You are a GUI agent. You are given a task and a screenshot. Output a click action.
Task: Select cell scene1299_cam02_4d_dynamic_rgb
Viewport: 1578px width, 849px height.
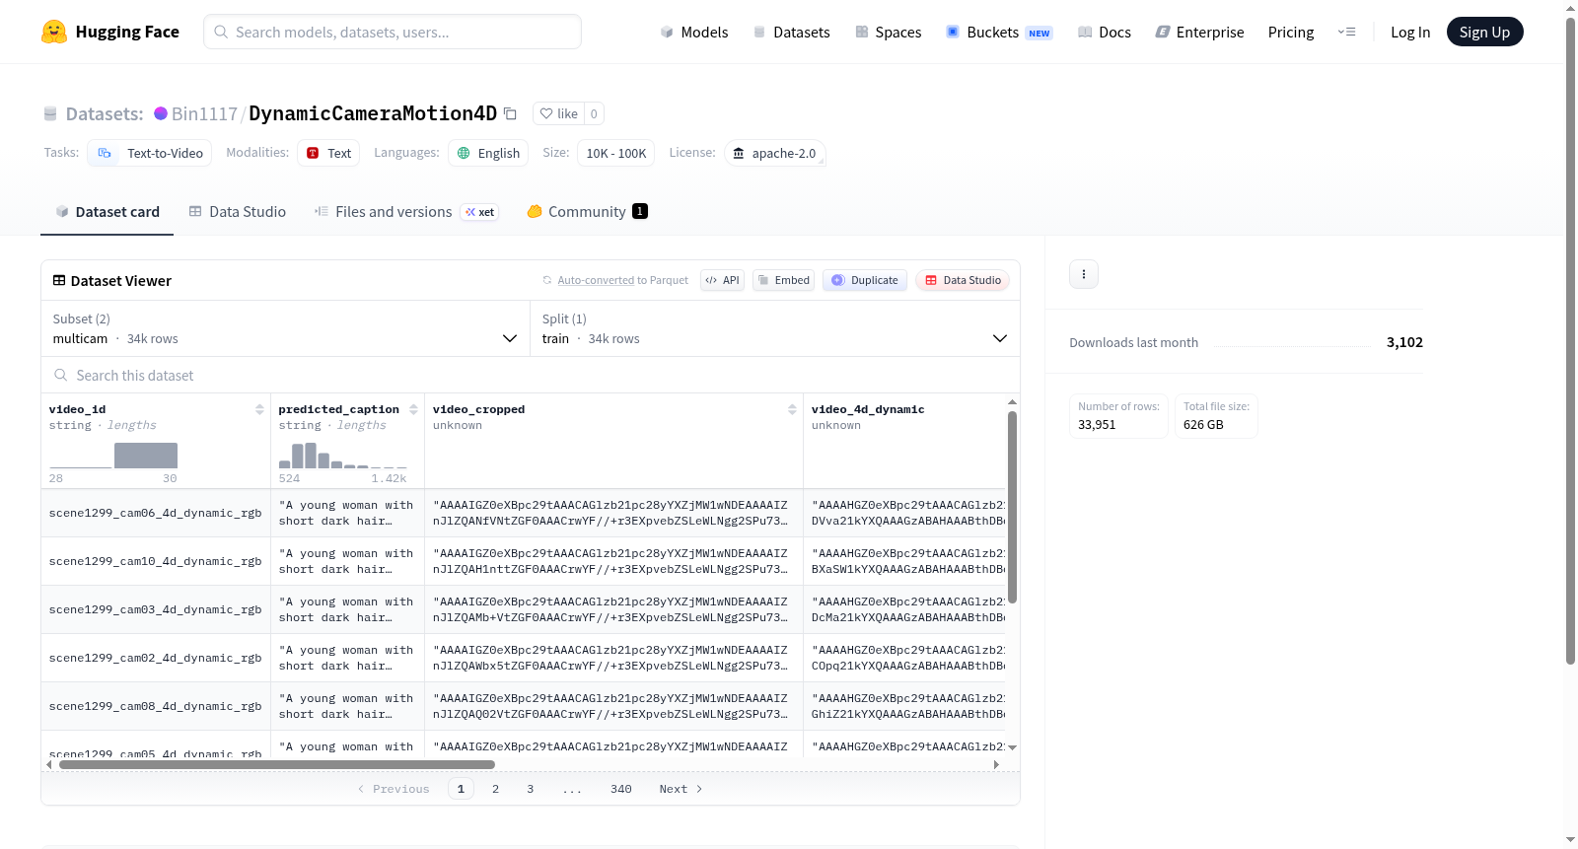pos(156,658)
